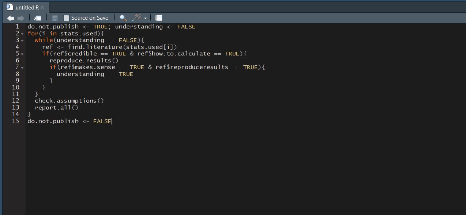Click the Source on Save label
This screenshot has height=215, width=466.
[x=90, y=18]
